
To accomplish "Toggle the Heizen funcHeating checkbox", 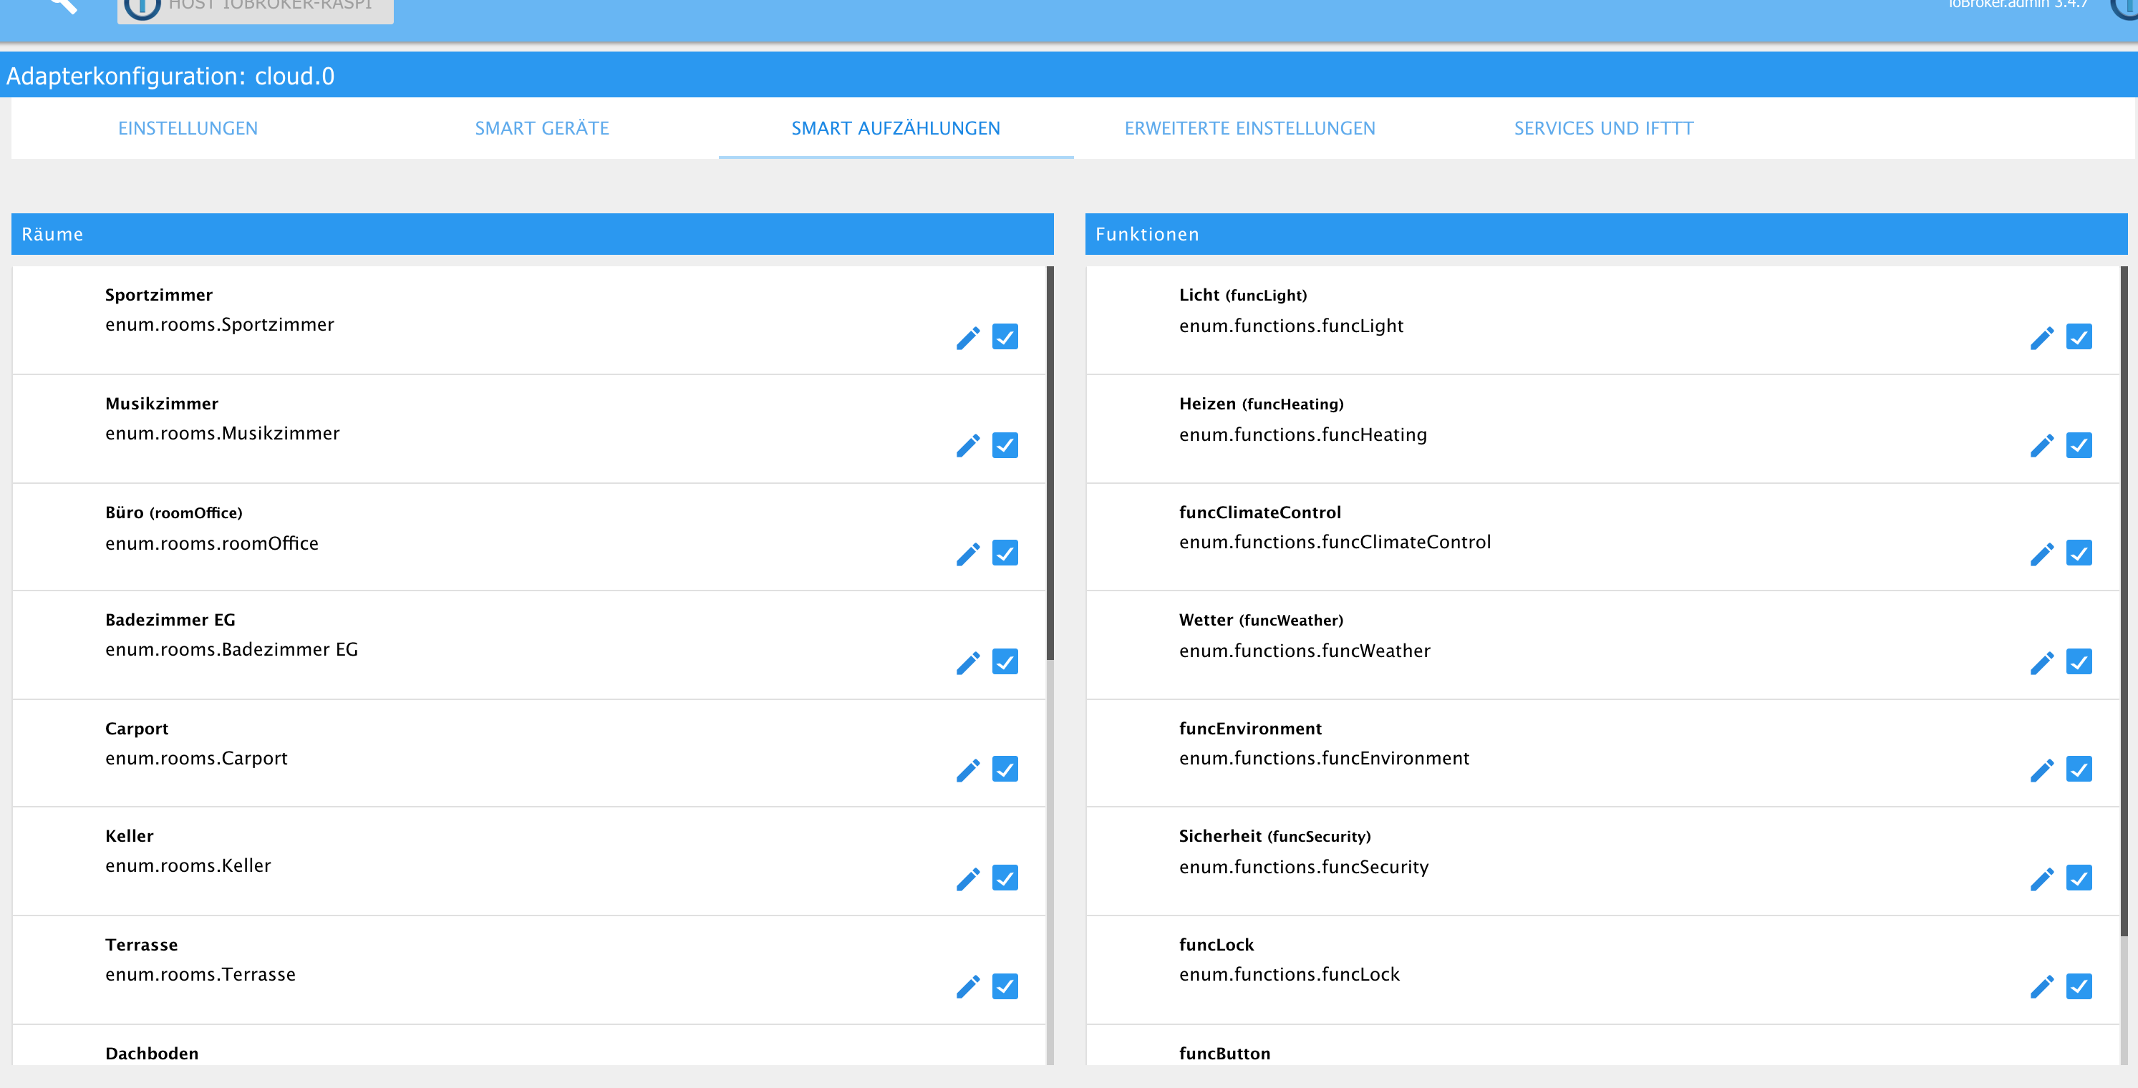I will pos(2079,445).
